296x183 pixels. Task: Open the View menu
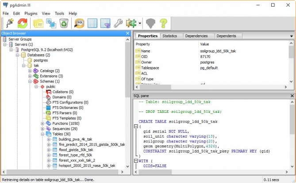tap(46, 14)
